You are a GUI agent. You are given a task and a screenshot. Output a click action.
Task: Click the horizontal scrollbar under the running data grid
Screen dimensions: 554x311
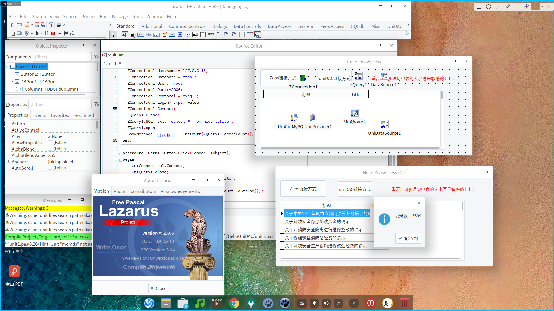tap(370, 259)
